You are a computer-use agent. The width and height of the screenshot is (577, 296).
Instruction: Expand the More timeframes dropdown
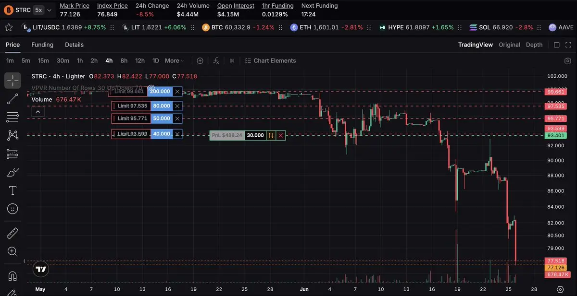click(x=175, y=61)
